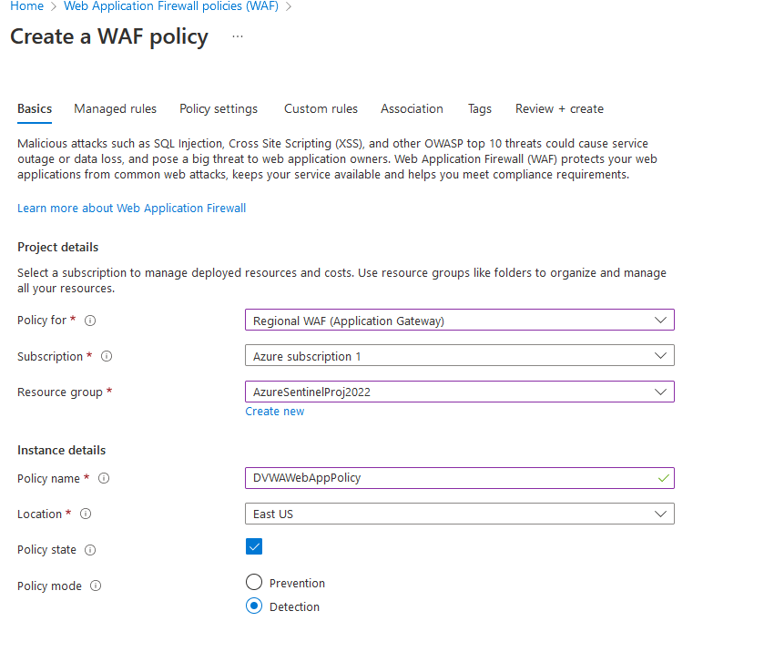Uncheck the Policy state checkbox
Viewport: 764px width, 662px height.
[x=254, y=546]
